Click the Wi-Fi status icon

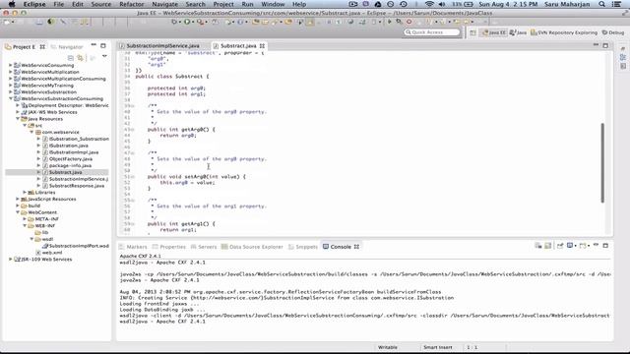point(429,4)
